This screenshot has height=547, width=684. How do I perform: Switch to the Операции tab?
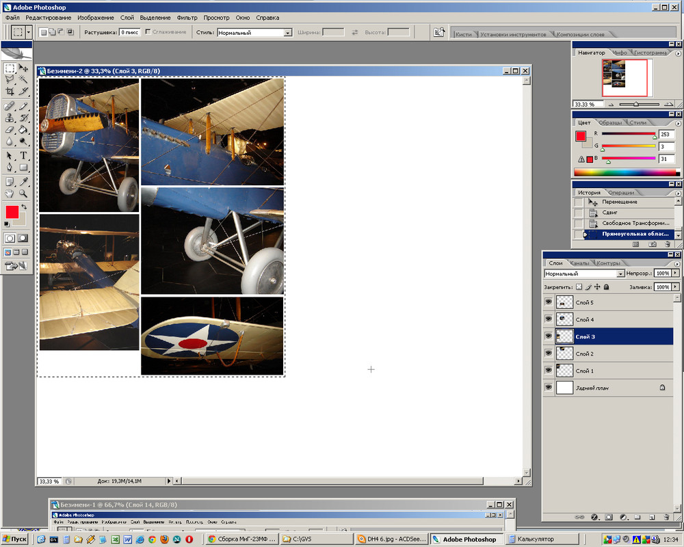click(x=621, y=192)
